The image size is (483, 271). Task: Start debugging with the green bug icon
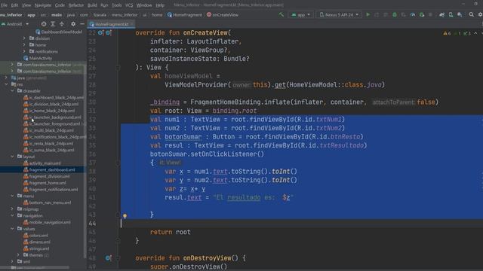point(394,14)
